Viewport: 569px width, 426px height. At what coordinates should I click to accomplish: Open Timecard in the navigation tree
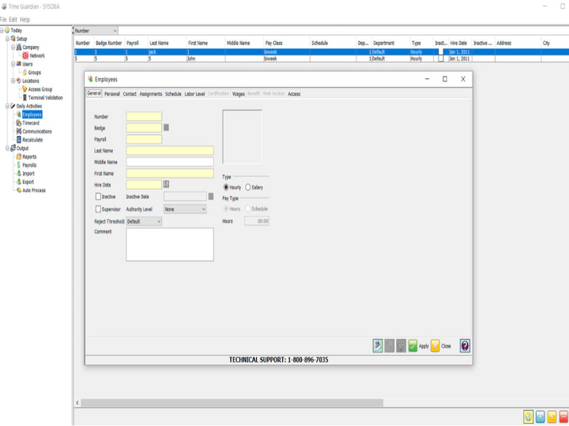(x=31, y=123)
